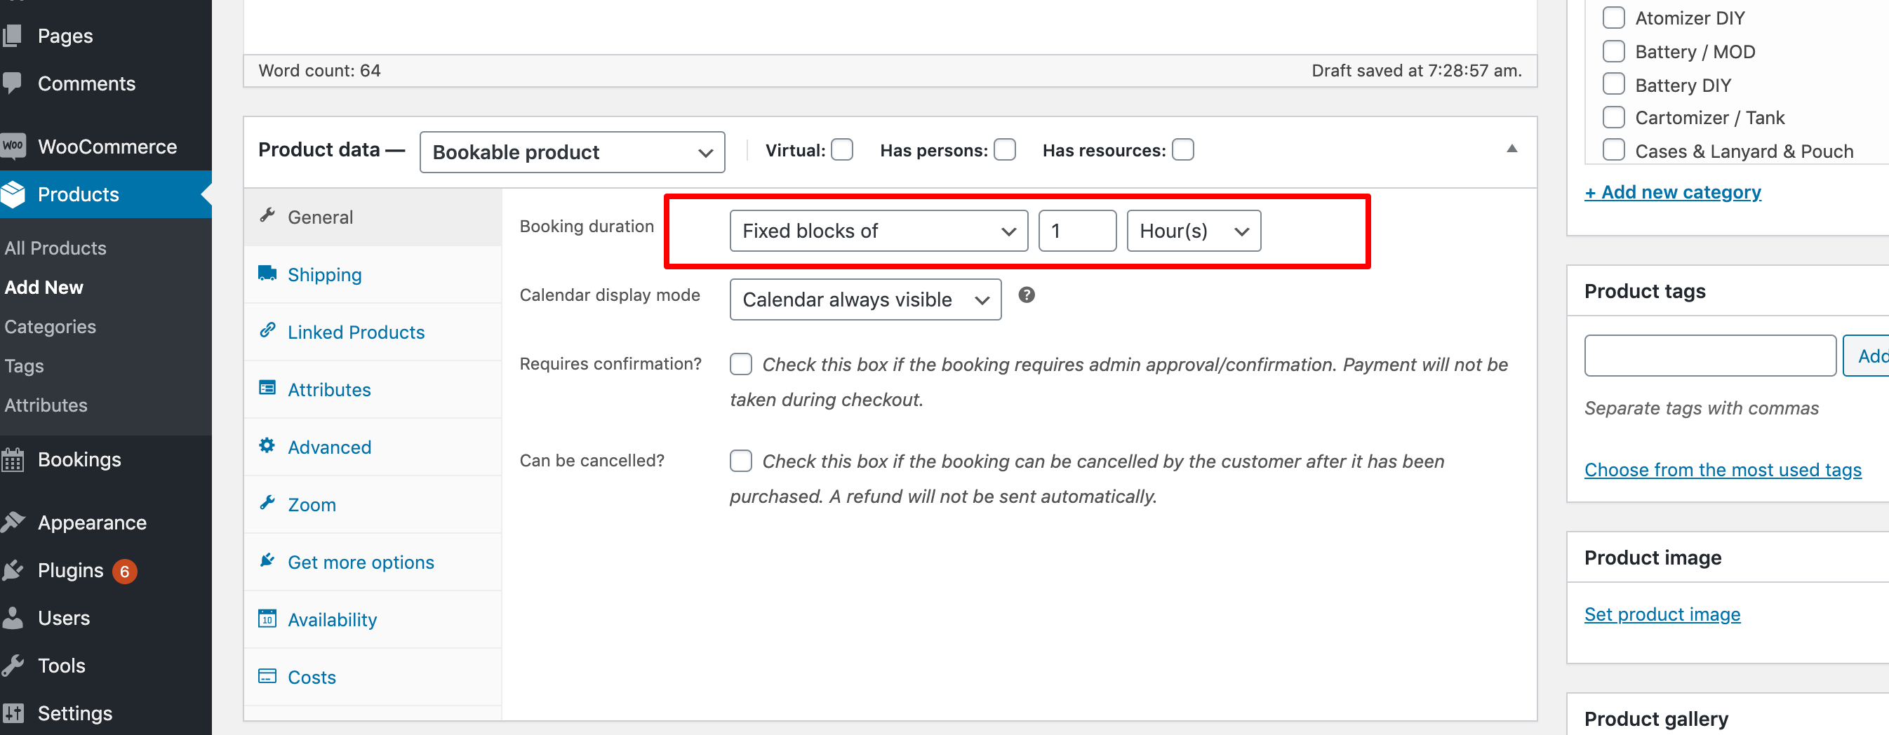The height and width of the screenshot is (735, 1889).
Task: Open the Get more options tab
Action: (373, 562)
